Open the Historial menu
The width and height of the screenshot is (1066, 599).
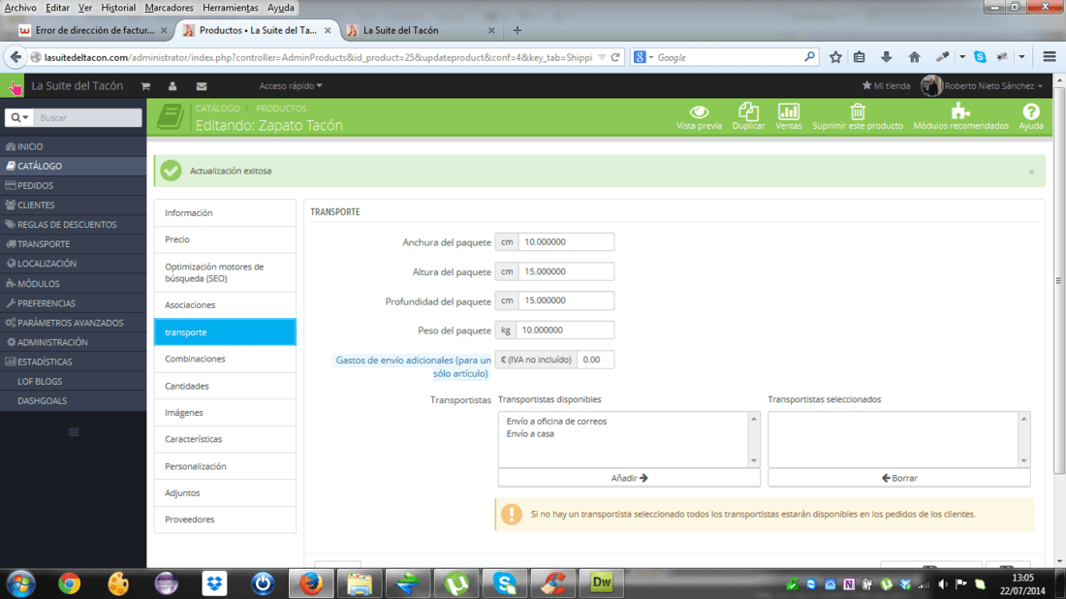(118, 8)
